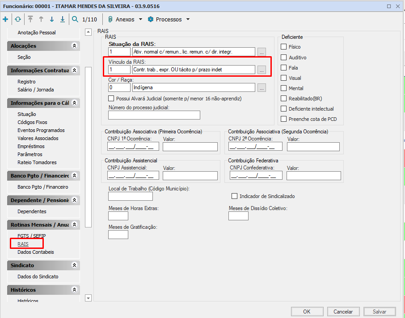Open Eventos Programados
Viewport: 405px width, 318px height.
pyautogui.click(x=41, y=130)
